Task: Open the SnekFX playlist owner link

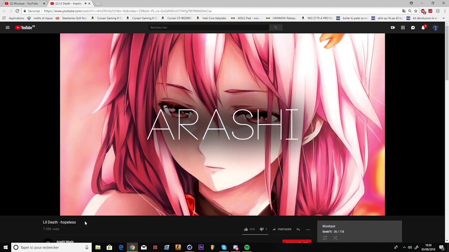Action: 327,232
